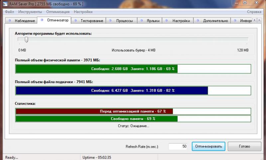
Task: Click the Refresh Rate (m.sec.) label
Action: (142, 147)
